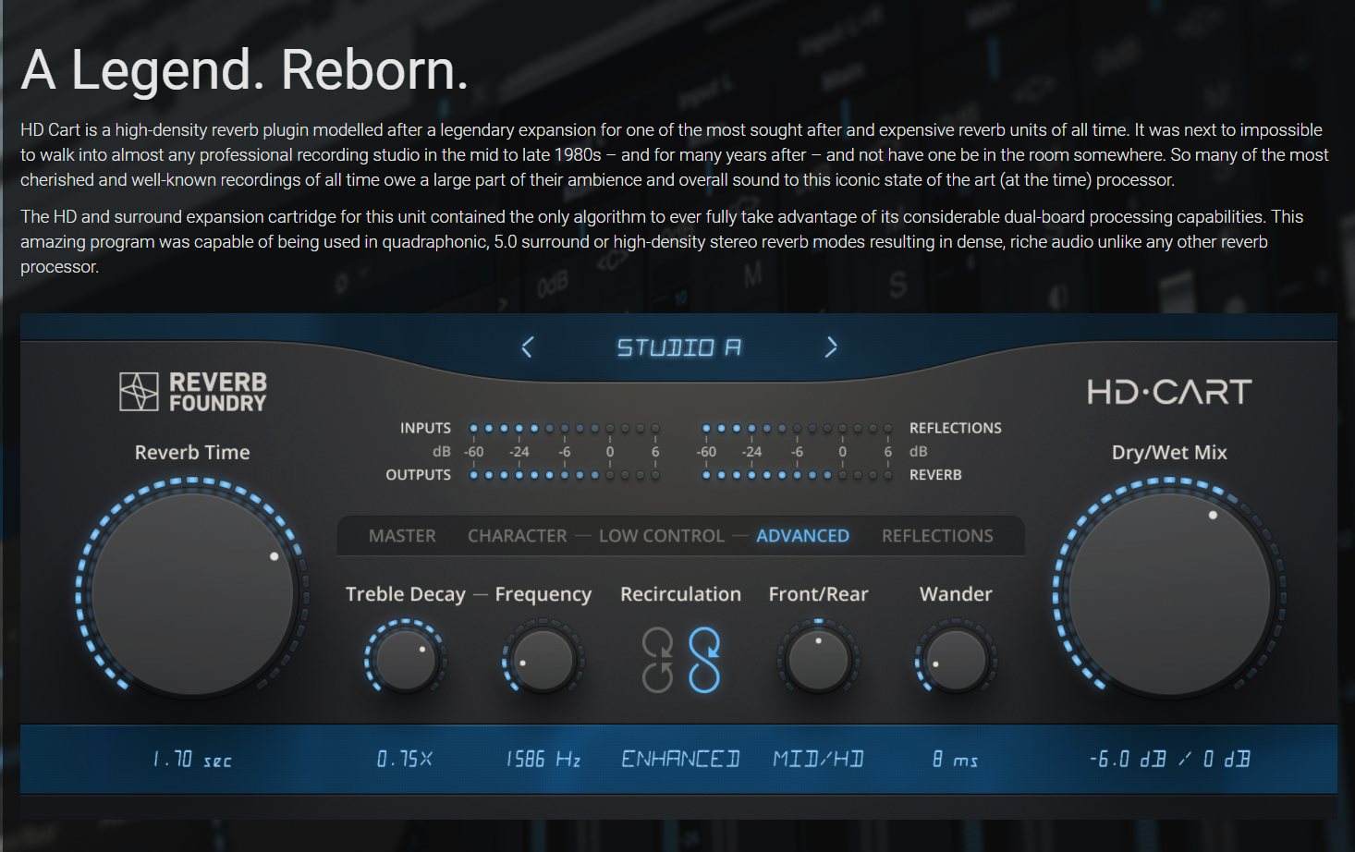This screenshot has height=852, width=1355.
Task: Click the INPUTS level meter
Action: click(565, 429)
